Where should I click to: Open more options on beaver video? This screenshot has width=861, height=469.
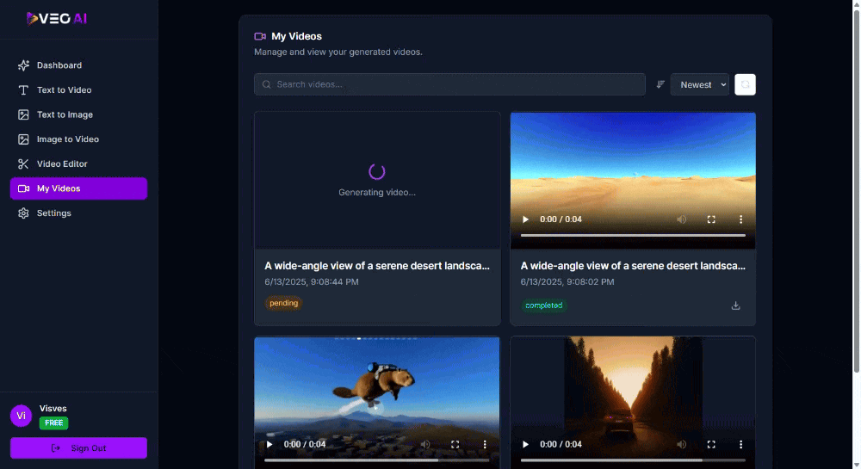[x=485, y=444]
